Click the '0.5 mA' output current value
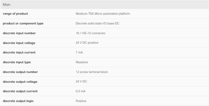Screen dimensions: 209x106 pos(81,91)
